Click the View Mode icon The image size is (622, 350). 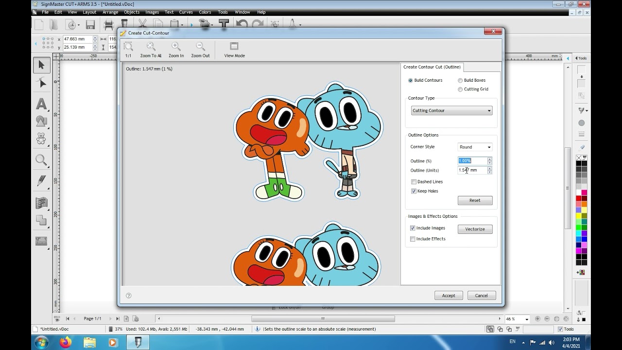[x=234, y=46]
